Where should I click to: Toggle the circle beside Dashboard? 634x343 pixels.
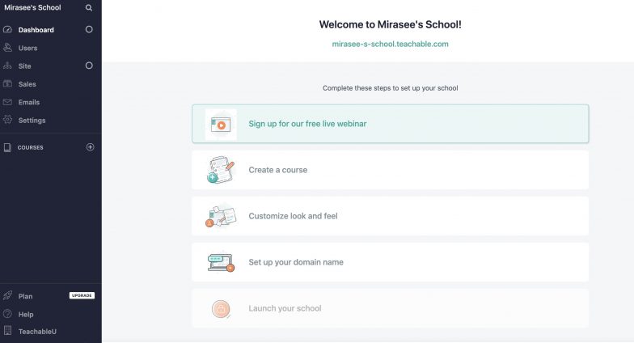[89, 29]
